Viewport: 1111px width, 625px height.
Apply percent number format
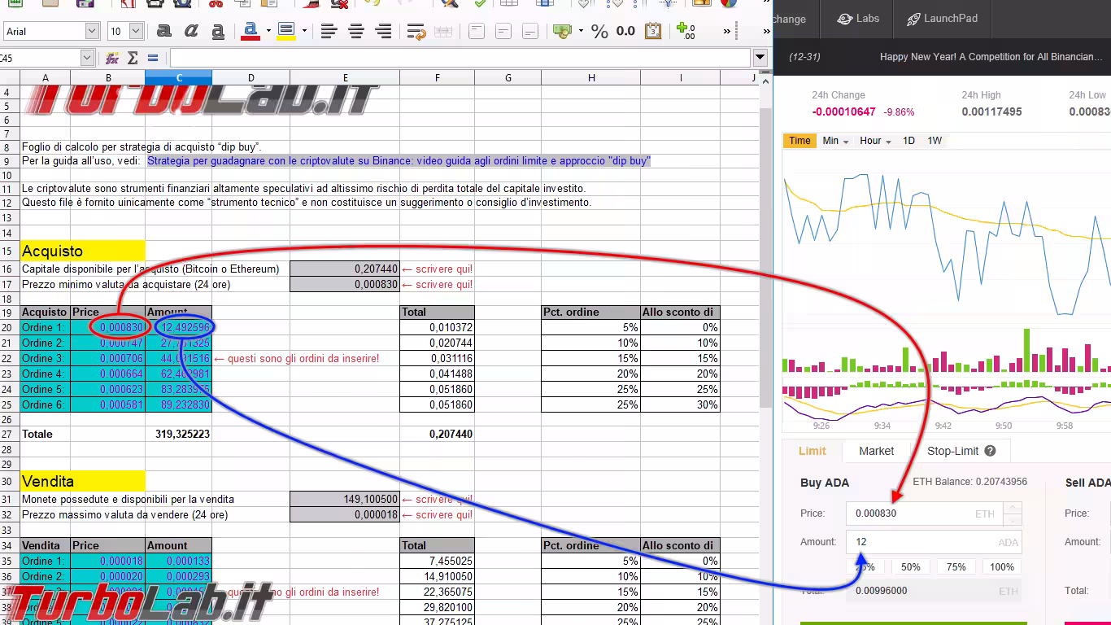[599, 32]
